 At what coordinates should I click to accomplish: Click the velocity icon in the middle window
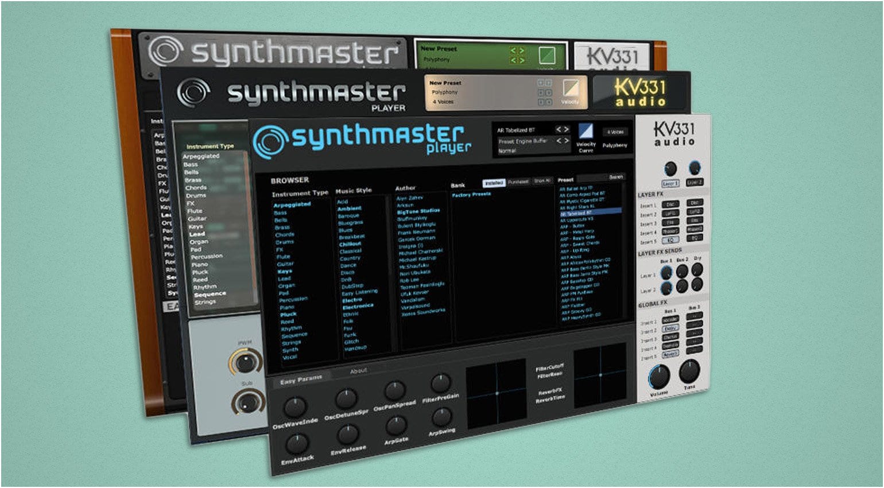click(x=571, y=88)
